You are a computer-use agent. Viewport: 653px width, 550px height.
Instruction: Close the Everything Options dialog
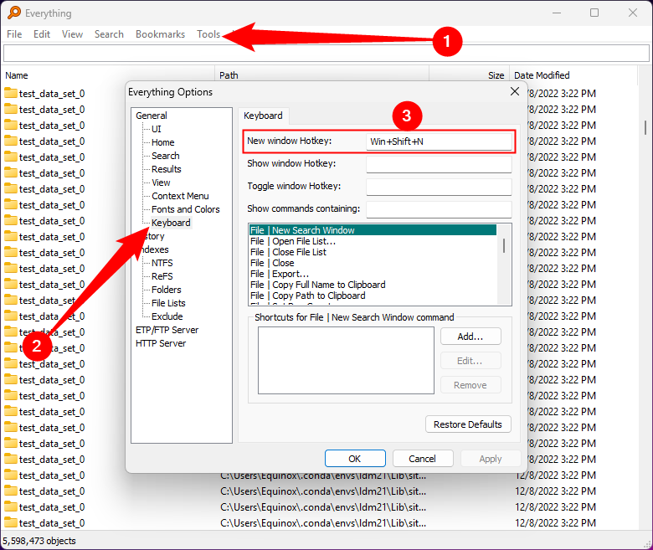pyautogui.click(x=515, y=91)
